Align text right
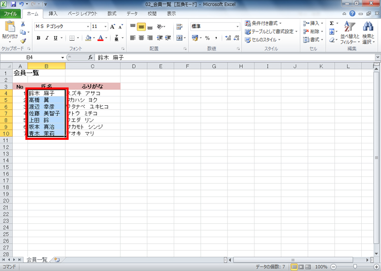Image resolution: width=381 pixels, height=271 pixels. pos(150,38)
